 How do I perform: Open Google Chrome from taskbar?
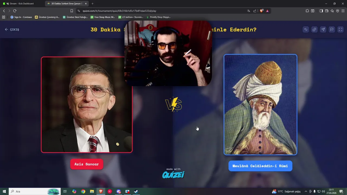coord(83,191)
